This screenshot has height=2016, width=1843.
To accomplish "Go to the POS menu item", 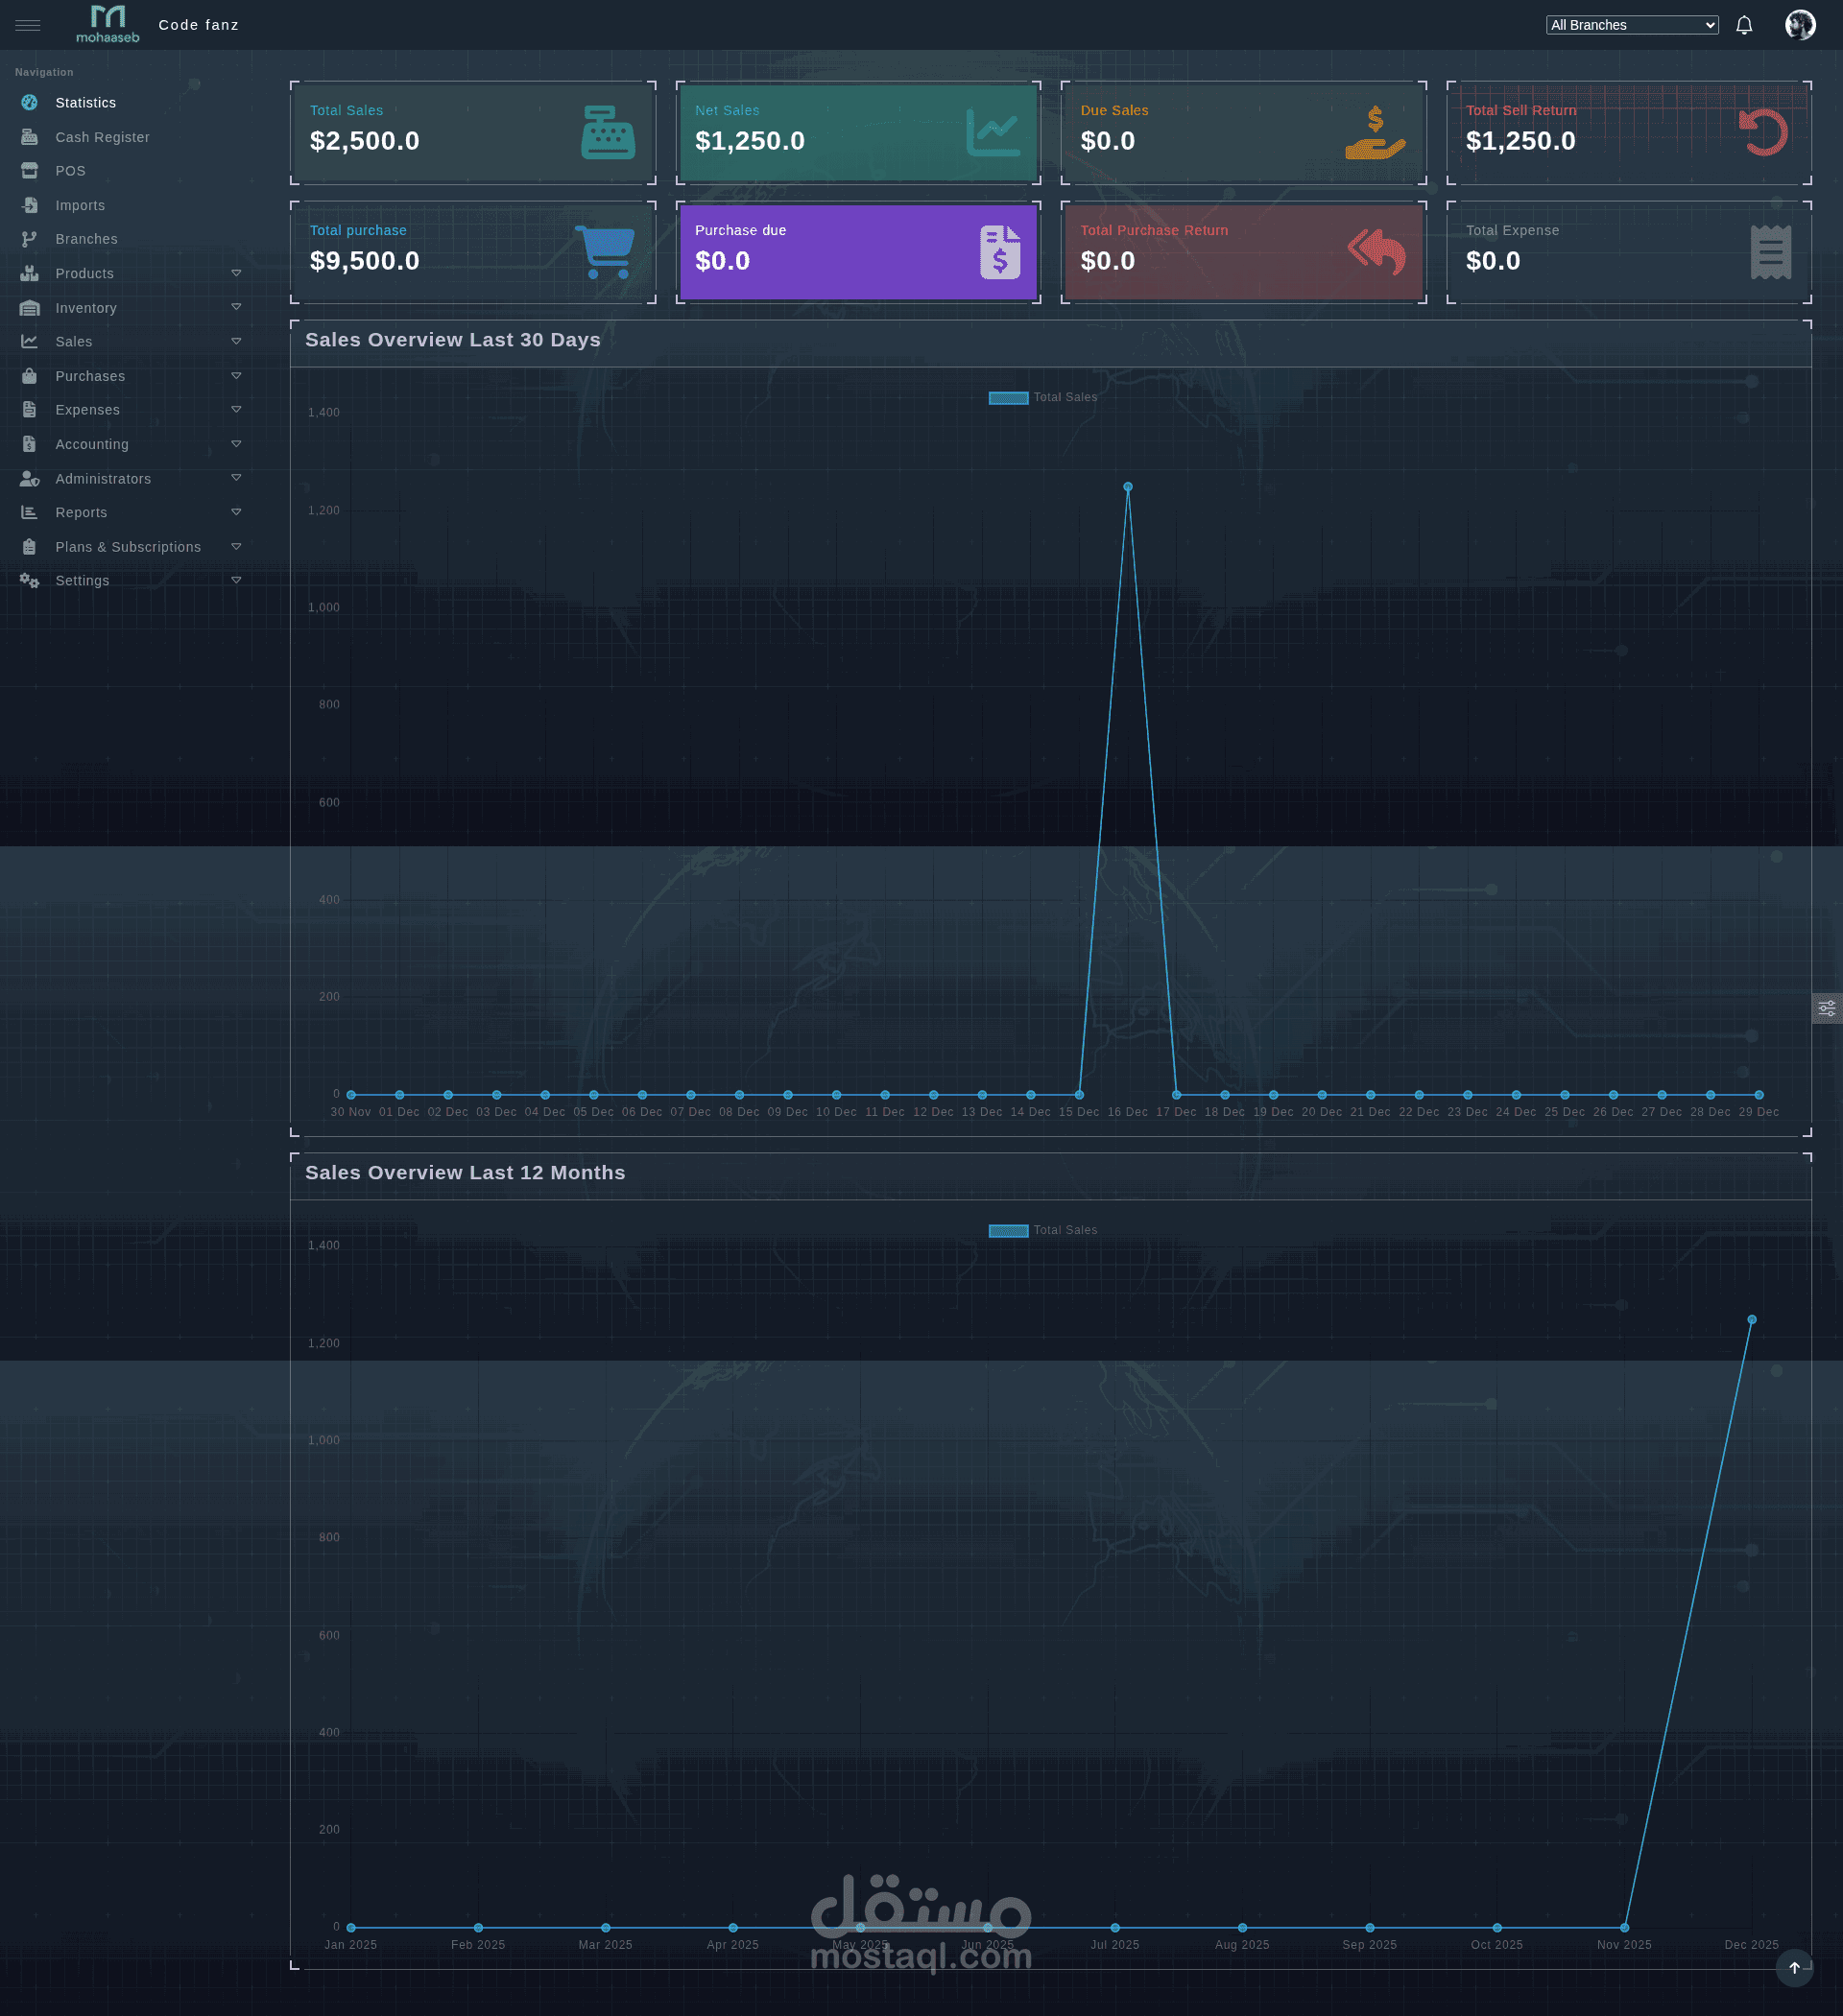I will tap(70, 172).
